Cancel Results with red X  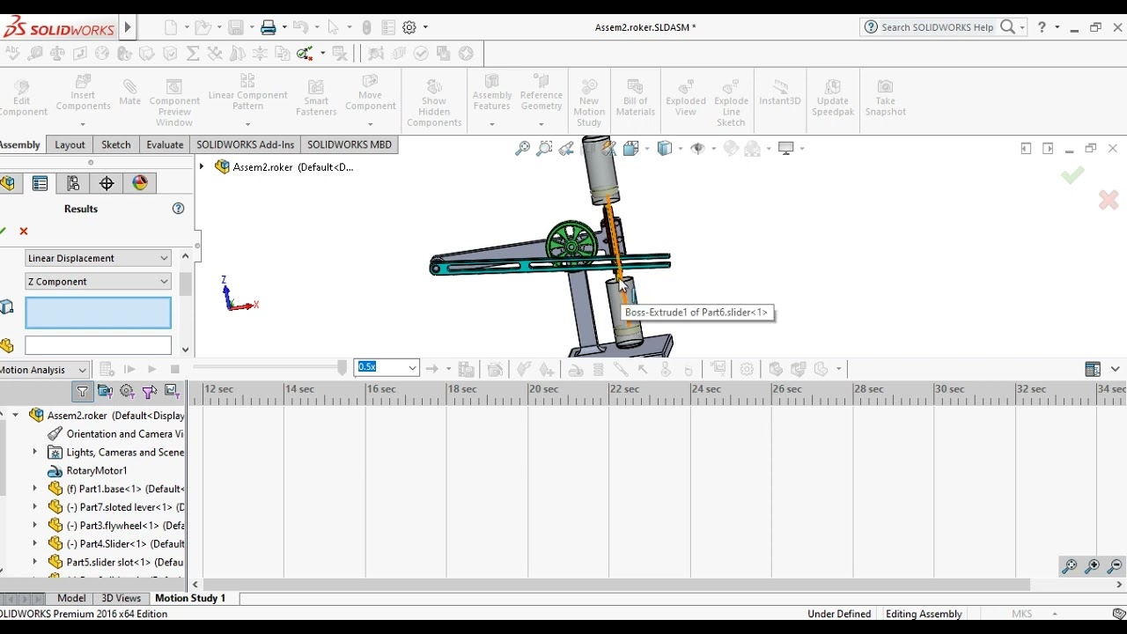pos(24,232)
